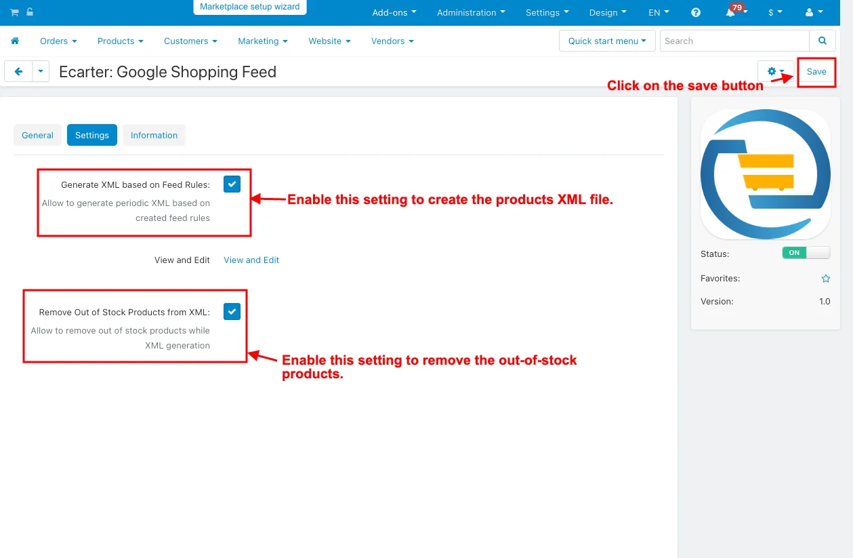The width and height of the screenshot is (853, 558).
Task: Open the help question mark icon
Action: pos(696,12)
